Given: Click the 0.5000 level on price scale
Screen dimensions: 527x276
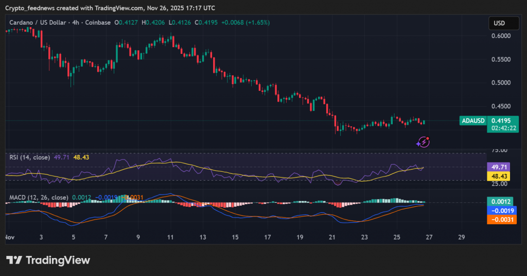Looking at the screenshot, I should coord(500,83).
